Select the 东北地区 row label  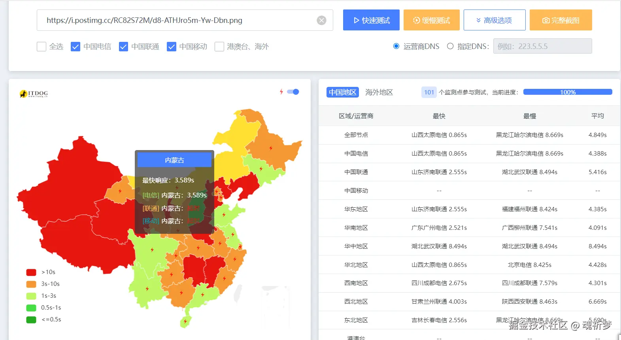pyautogui.click(x=356, y=320)
